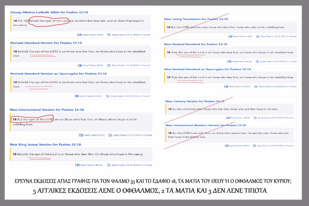Open New Revised Standard w/ Apocrypha heading
309x206 pixels.
point(207,69)
